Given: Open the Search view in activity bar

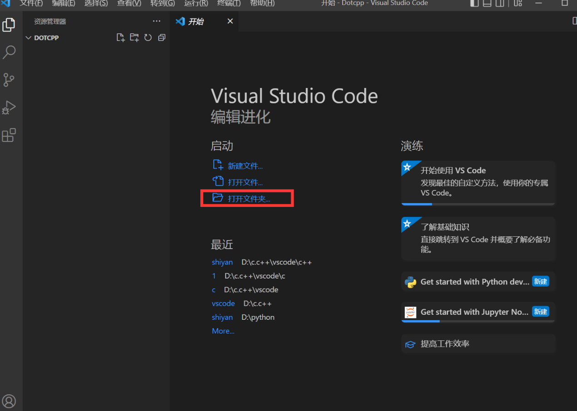Looking at the screenshot, I should 9,52.
